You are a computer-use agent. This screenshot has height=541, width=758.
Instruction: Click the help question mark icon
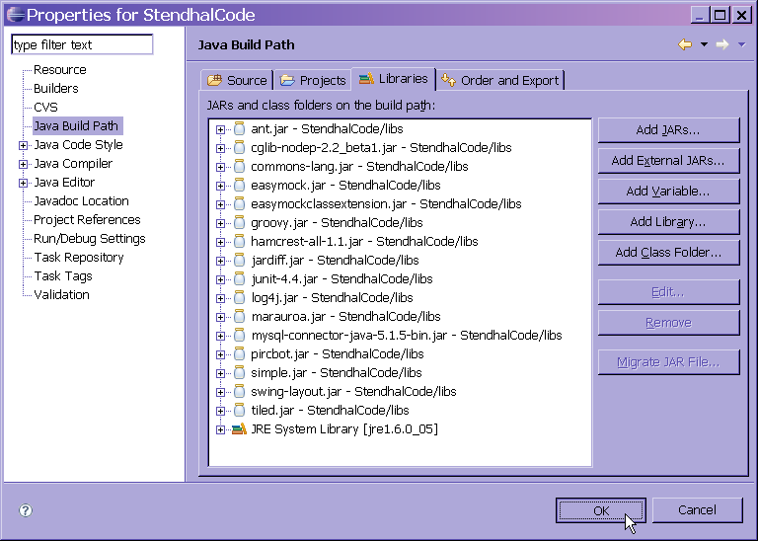click(x=26, y=510)
